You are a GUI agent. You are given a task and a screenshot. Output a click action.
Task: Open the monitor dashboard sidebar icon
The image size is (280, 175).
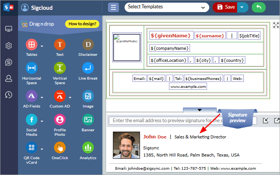click(9, 29)
